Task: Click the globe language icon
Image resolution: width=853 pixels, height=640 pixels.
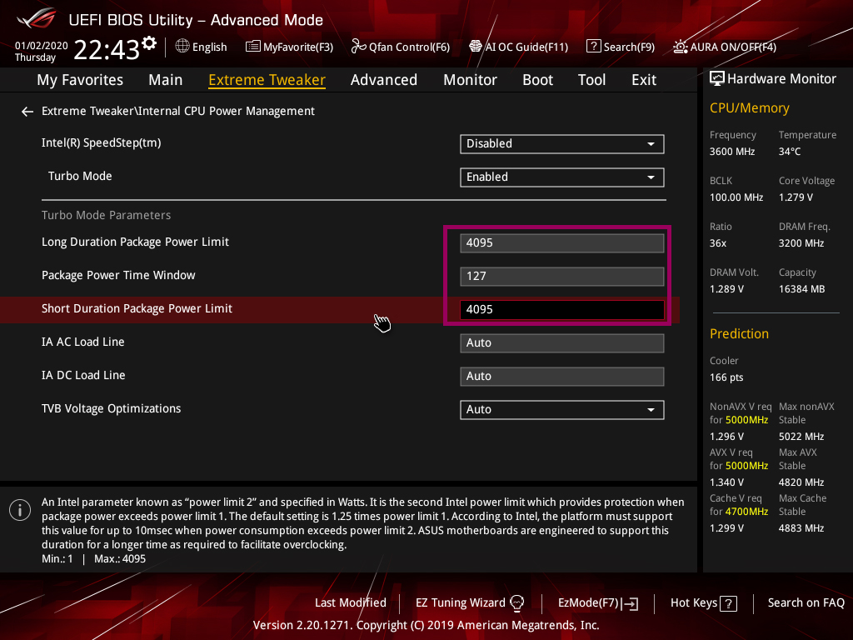Action: 182,47
